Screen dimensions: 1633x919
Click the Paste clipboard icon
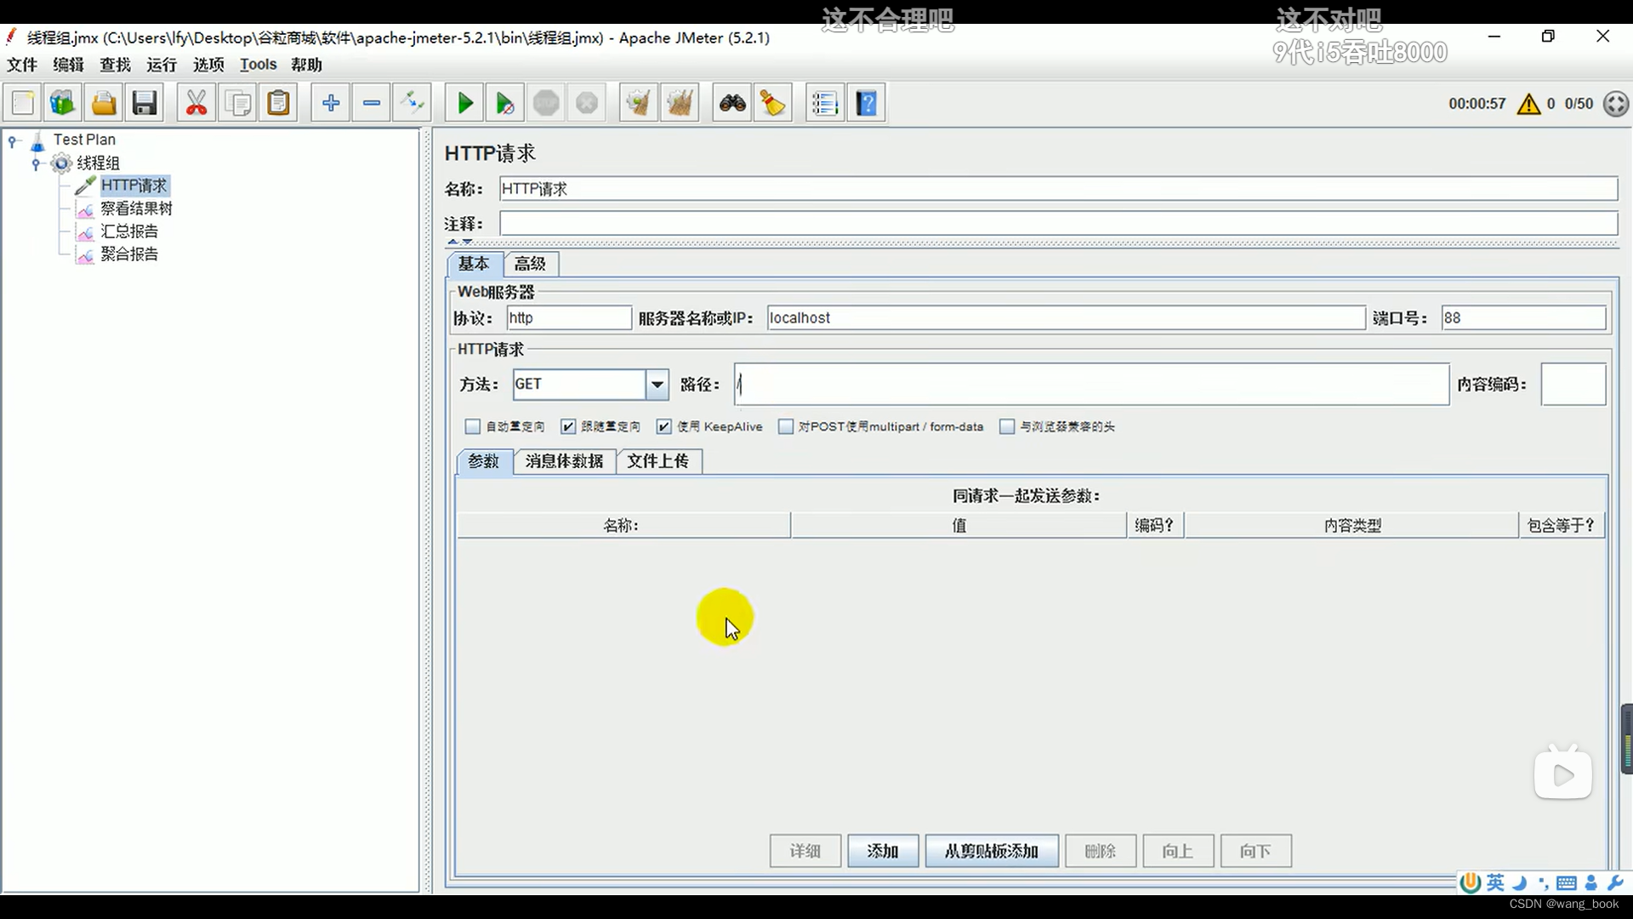(278, 103)
